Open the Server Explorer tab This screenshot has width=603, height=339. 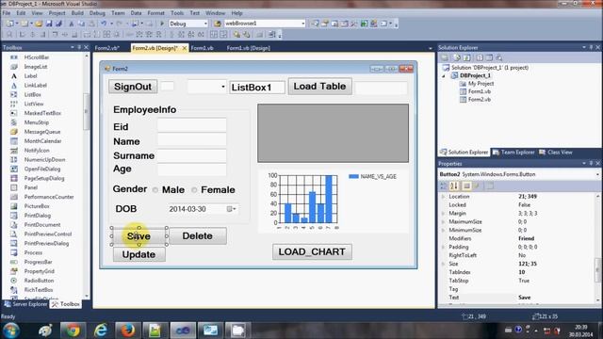point(25,304)
